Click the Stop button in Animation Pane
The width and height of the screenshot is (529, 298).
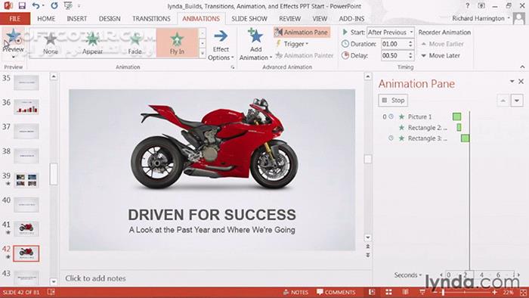393,101
